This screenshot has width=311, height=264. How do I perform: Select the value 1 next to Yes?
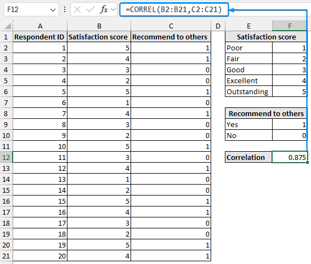[x=290, y=124]
